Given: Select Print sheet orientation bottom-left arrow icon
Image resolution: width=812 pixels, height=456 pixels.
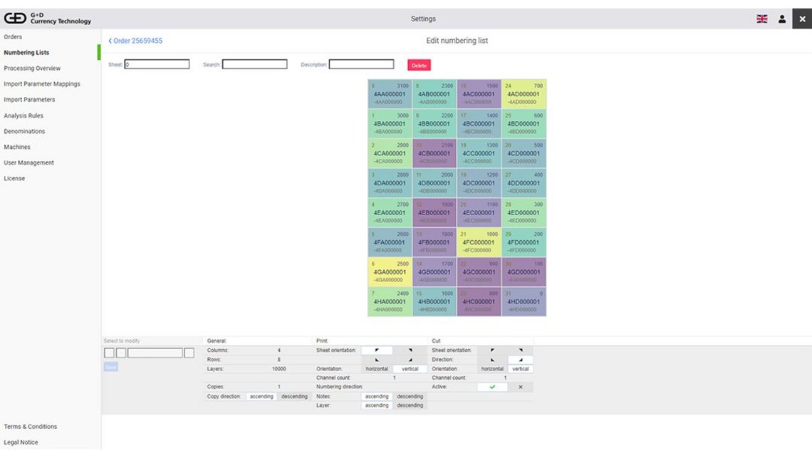Looking at the screenshot, I should (378, 360).
